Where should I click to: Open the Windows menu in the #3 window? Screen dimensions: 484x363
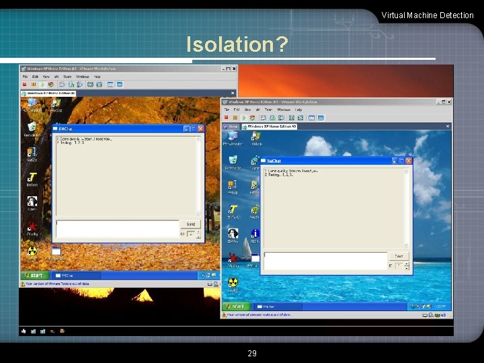[x=284, y=110]
